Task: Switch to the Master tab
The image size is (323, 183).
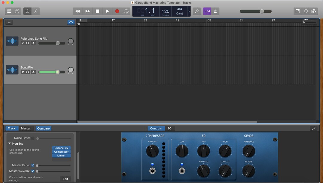Action: (x=26, y=128)
